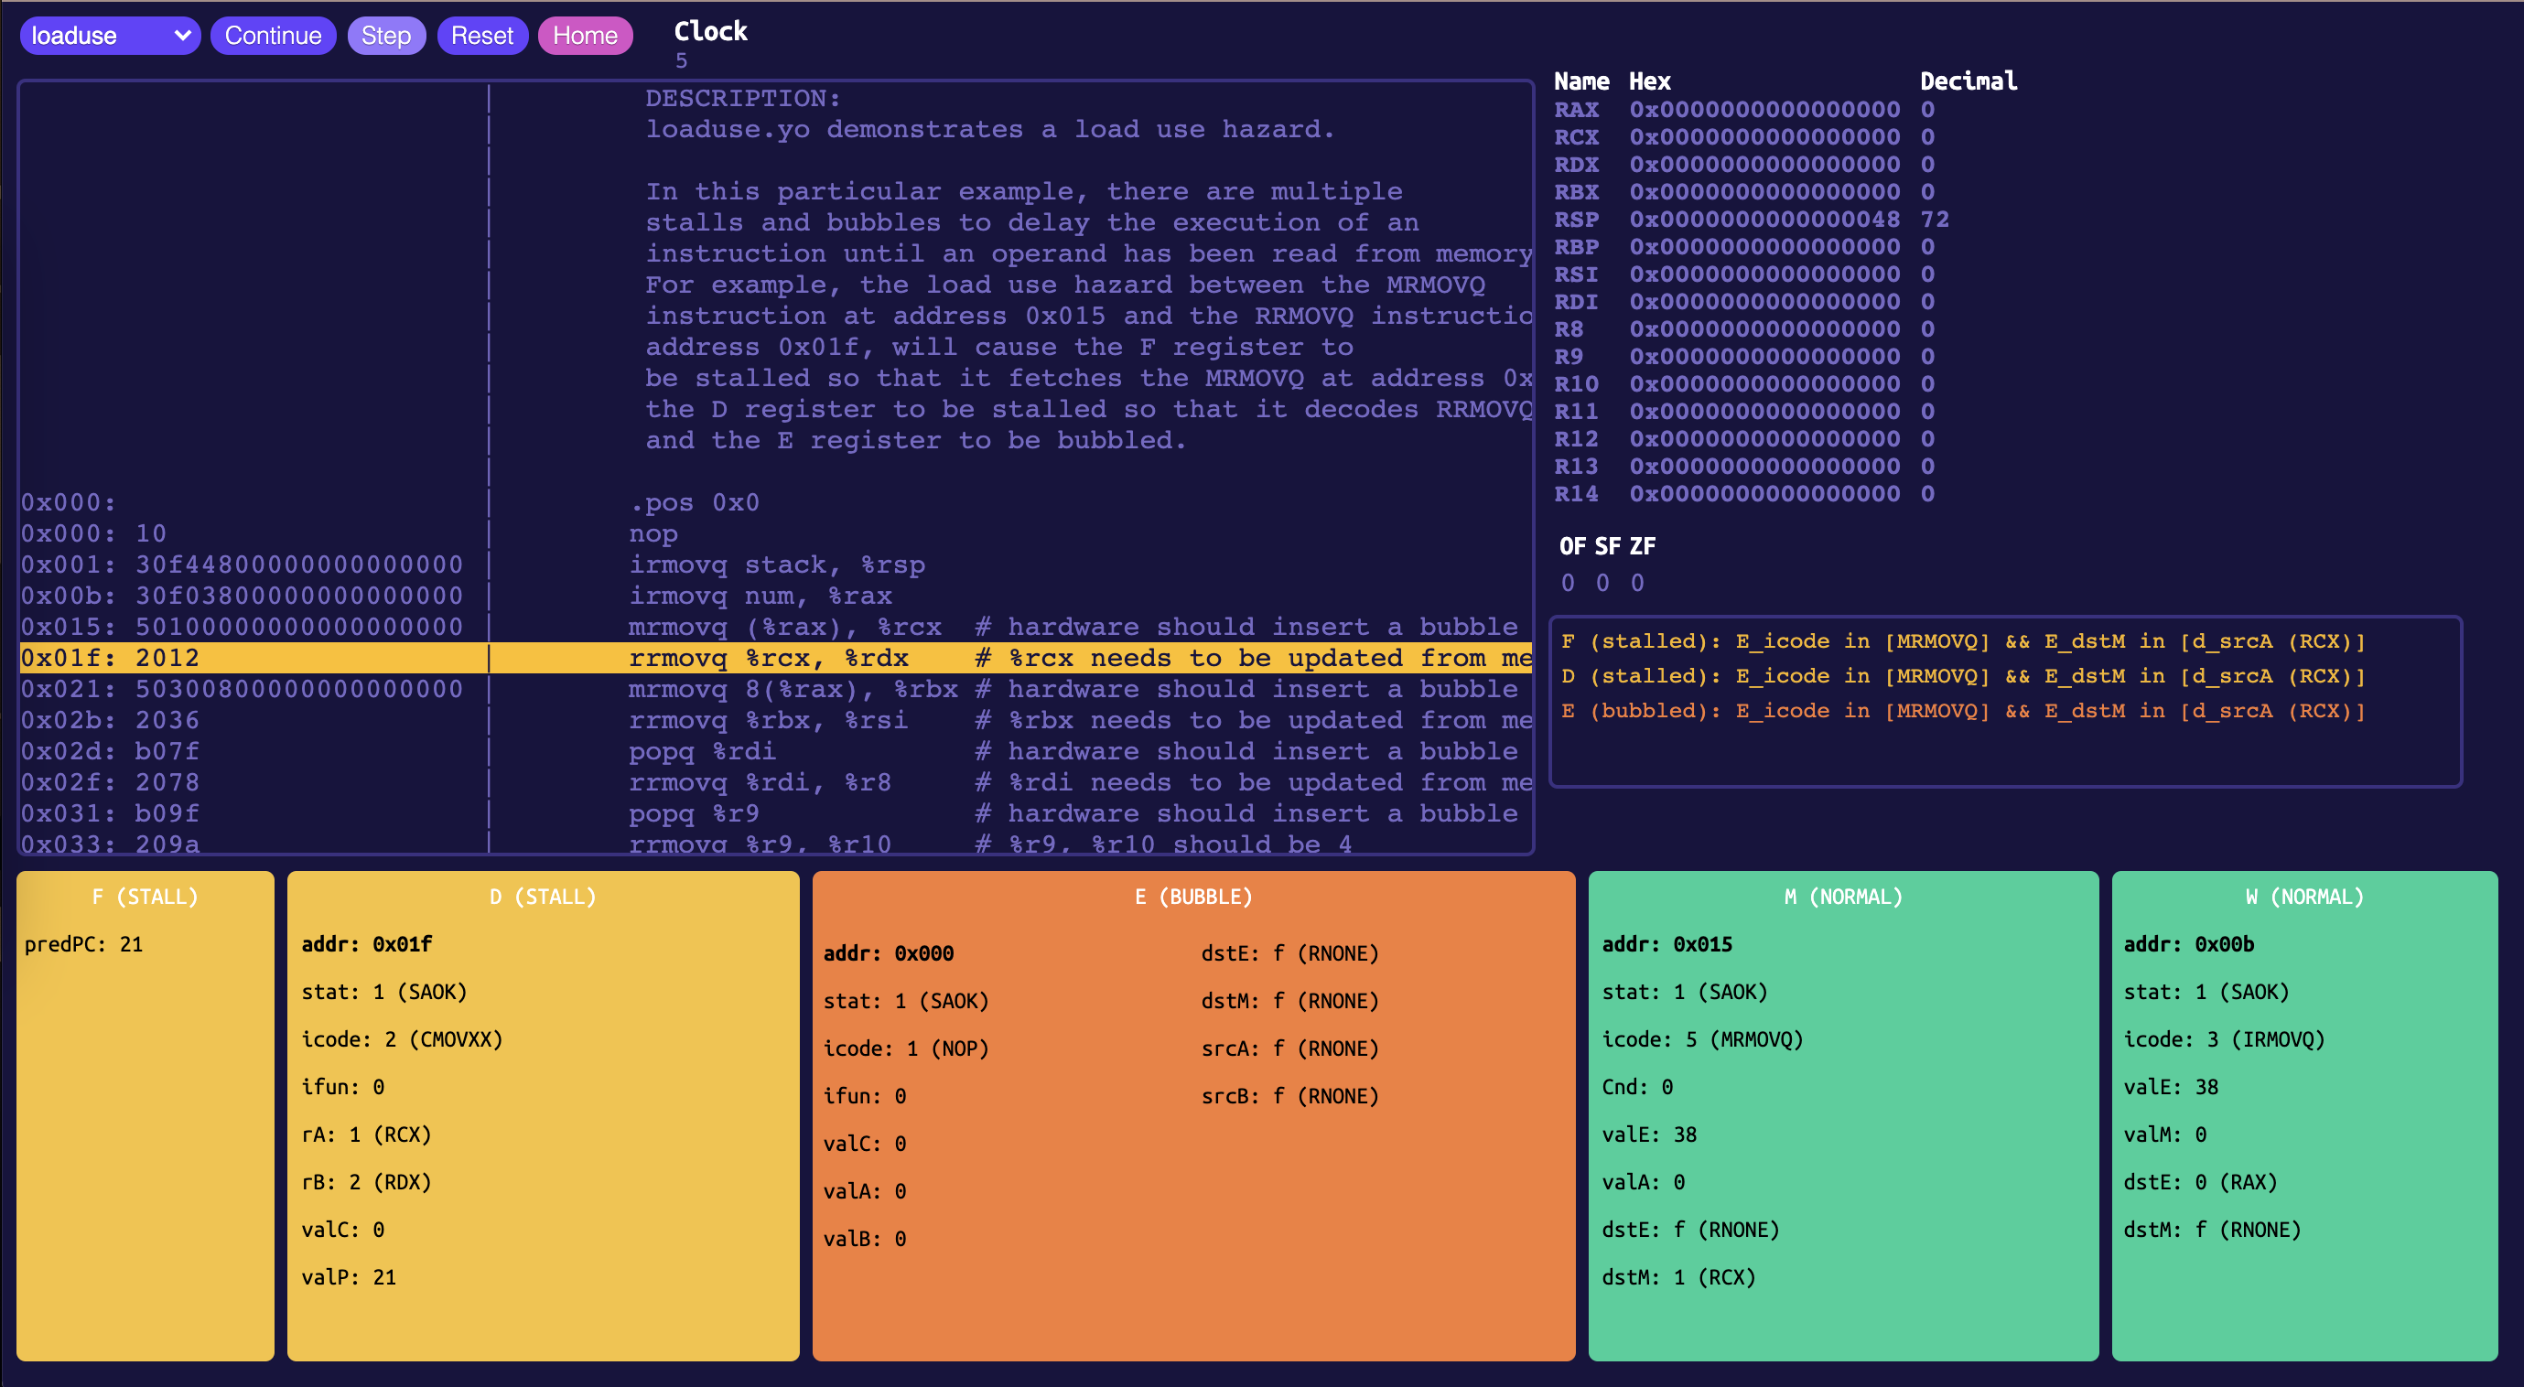2524x1387 pixels.
Task: Click addr: 0x00b in W stage
Action: coord(2188,944)
